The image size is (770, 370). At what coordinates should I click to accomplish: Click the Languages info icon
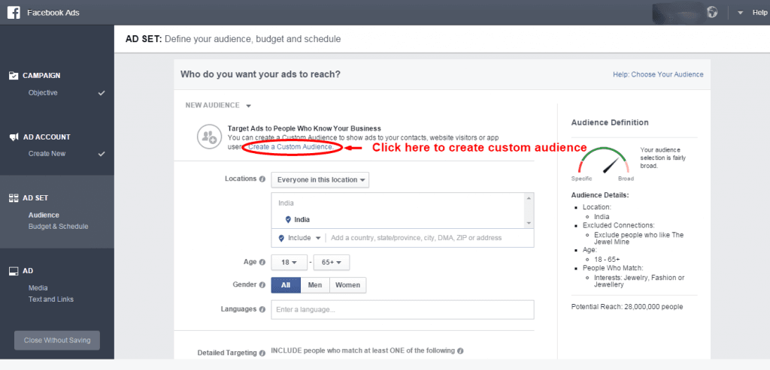coord(262,310)
